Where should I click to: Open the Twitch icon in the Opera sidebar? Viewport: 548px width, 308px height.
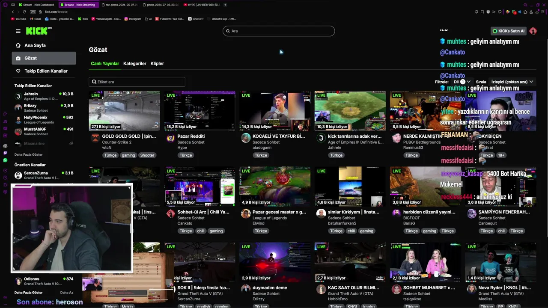coord(5,153)
